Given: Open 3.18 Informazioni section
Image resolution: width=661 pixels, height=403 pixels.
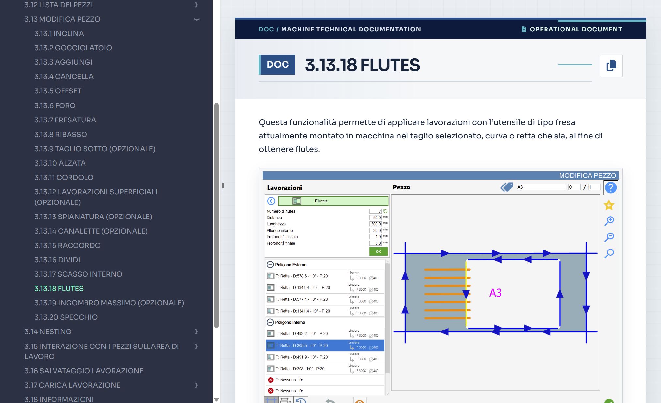Looking at the screenshot, I should [x=59, y=399].
